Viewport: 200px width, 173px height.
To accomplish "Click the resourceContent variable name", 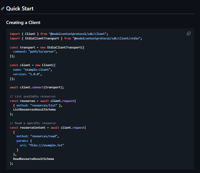I will click(x=33, y=128).
